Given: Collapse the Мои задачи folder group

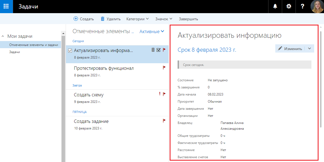Looking at the screenshot, I should [3, 36].
